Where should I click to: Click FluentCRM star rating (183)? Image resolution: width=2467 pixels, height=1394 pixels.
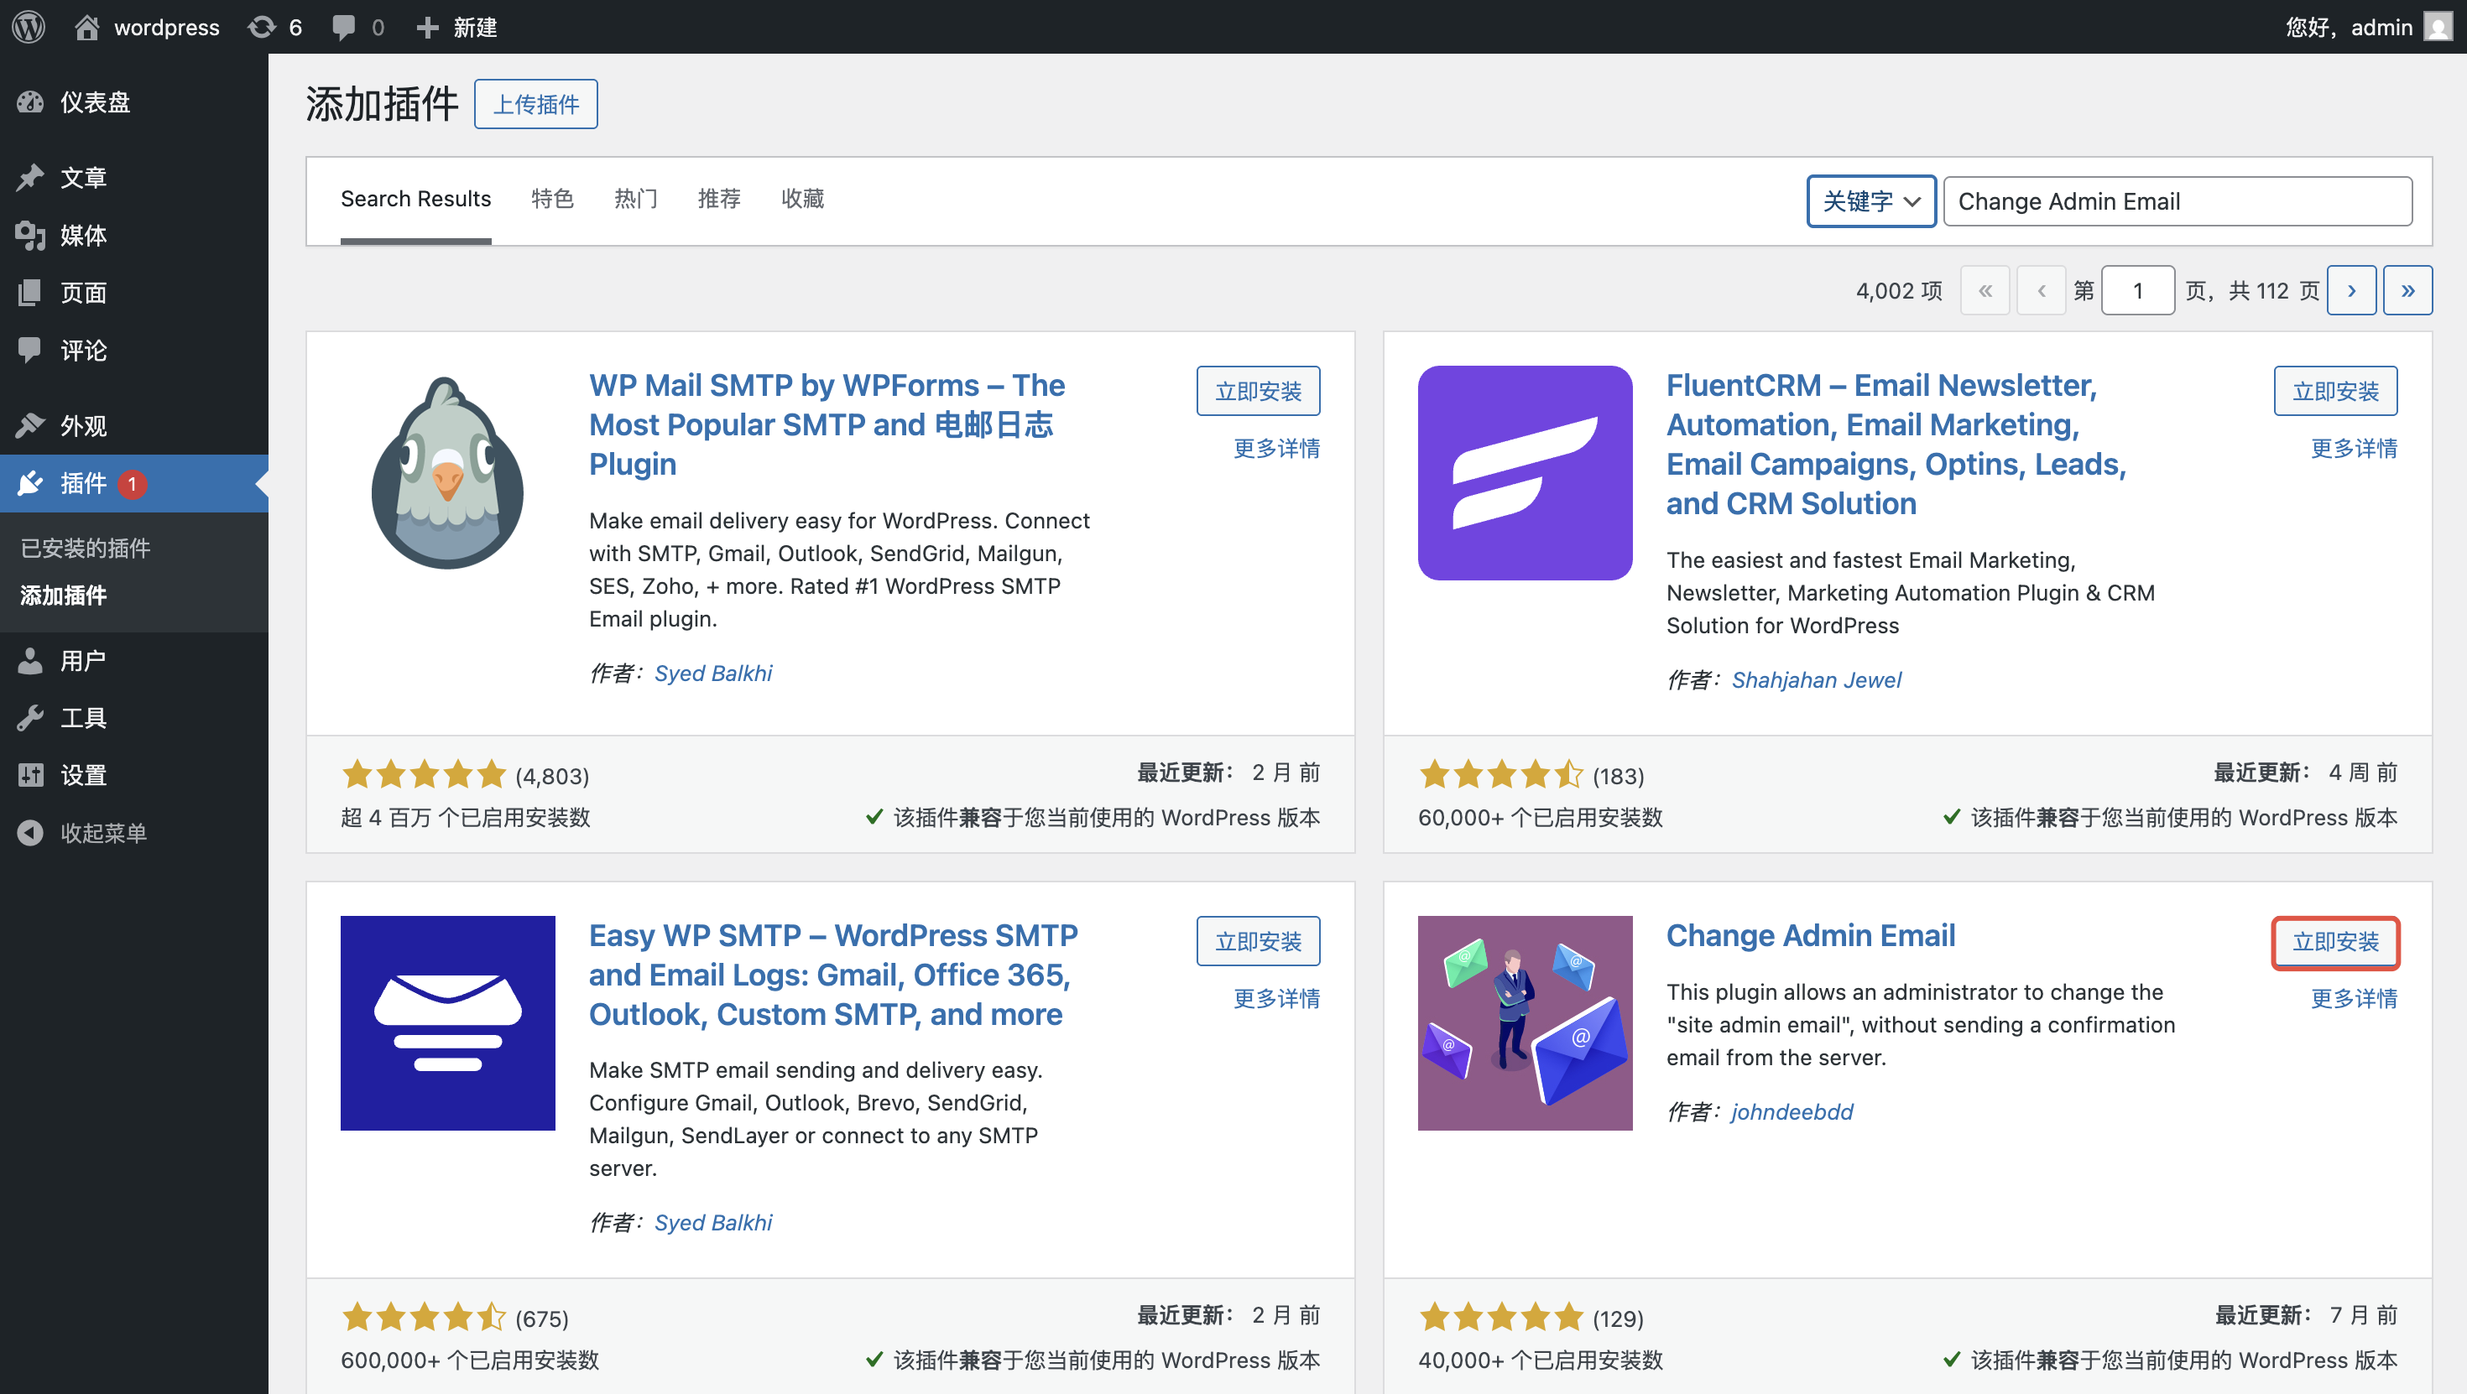[x=1500, y=773]
